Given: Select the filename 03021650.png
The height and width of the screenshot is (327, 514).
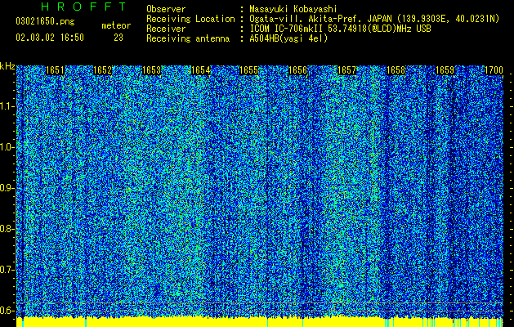Looking at the screenshot, I should [x=45, y=22].
